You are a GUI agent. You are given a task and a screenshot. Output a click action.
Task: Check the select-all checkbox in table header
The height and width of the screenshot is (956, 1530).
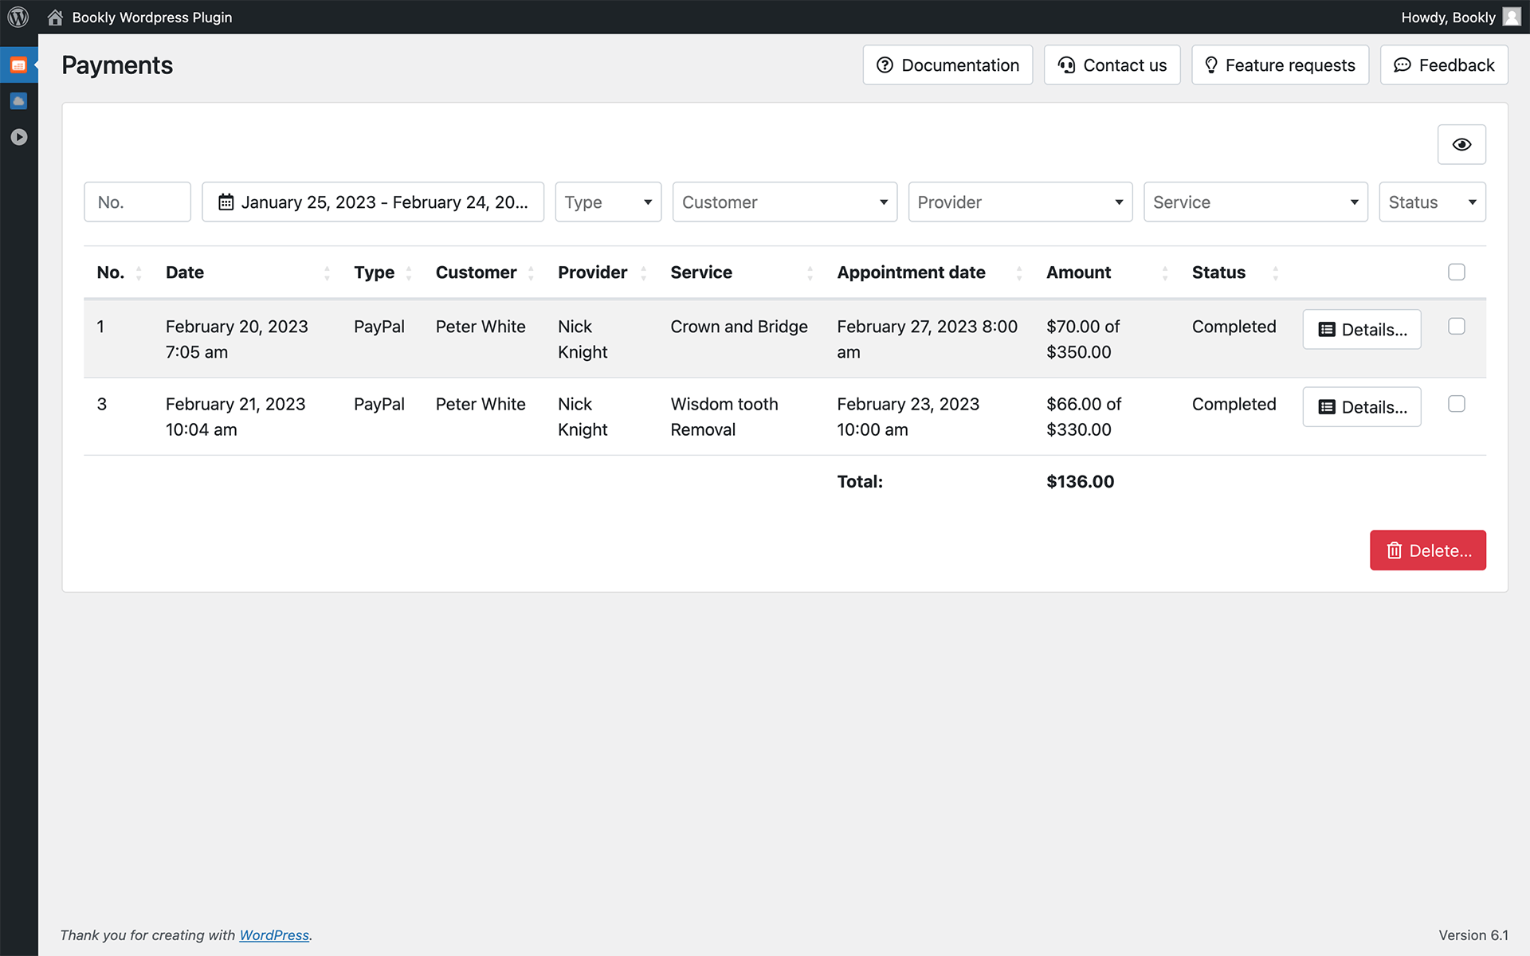(1456, 272)
